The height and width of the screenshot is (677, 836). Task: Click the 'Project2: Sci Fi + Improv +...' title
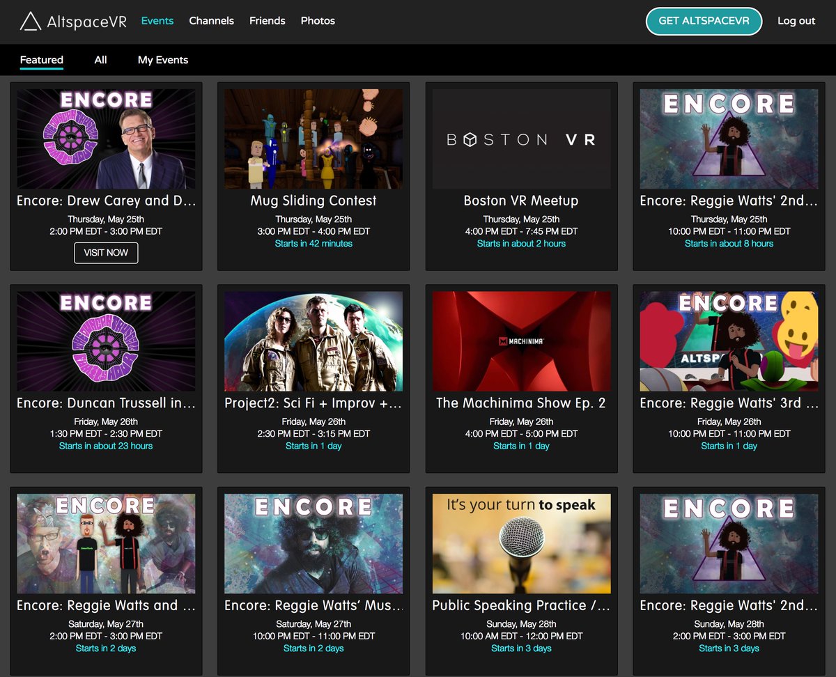(313, 403)
